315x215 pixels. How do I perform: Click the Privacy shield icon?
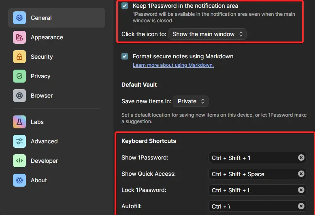pyautogui.click(x=19, y=76)
